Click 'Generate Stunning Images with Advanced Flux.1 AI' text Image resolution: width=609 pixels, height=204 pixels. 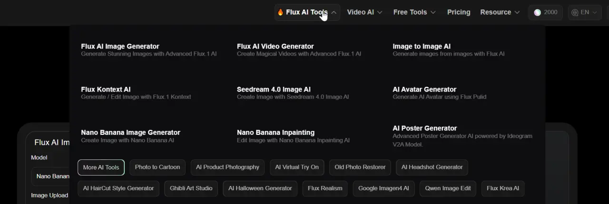click(149, 54)
